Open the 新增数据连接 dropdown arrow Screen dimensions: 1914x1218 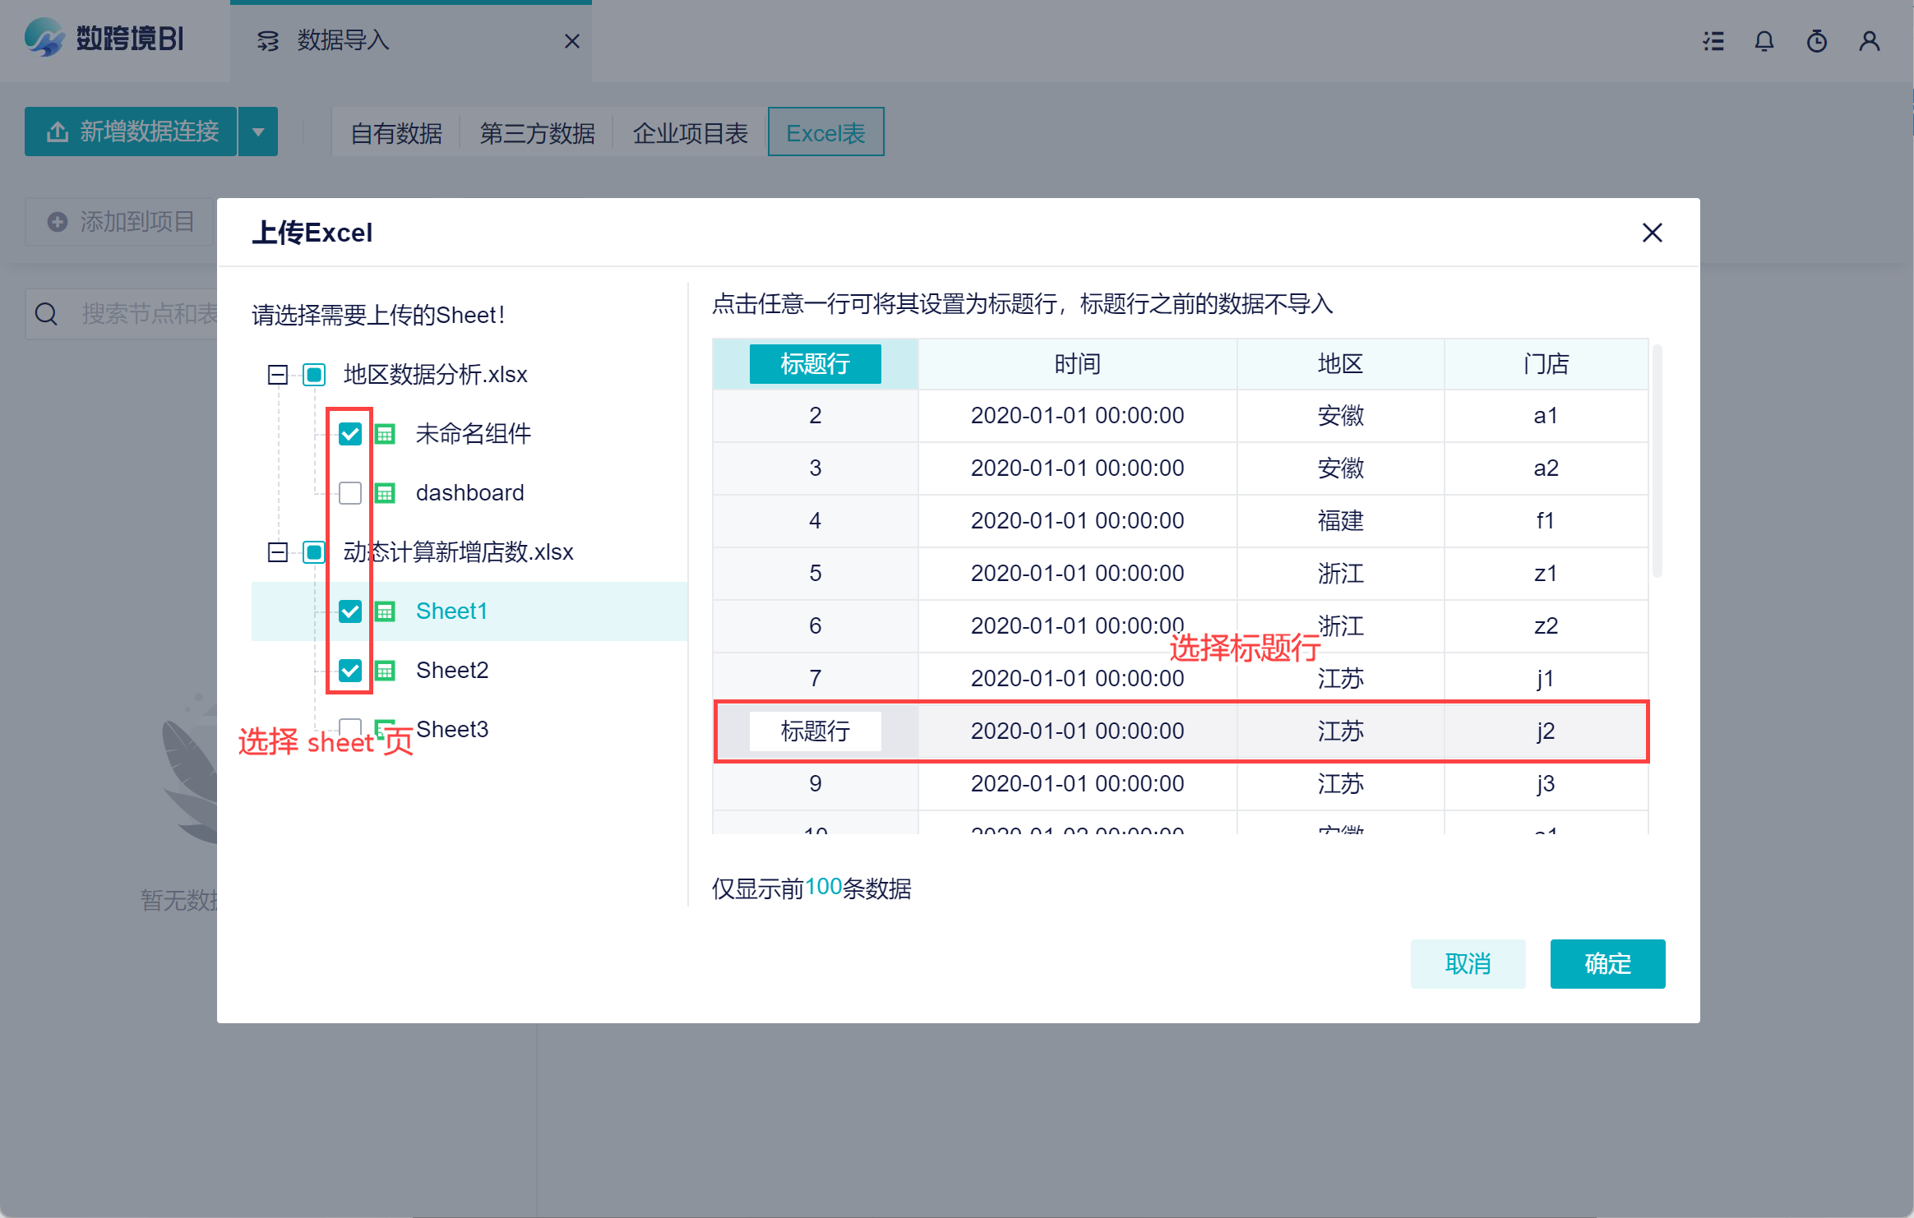coord(258,131)
